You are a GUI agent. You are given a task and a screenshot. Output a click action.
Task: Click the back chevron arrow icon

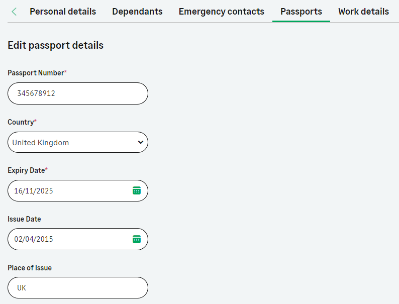click(14, 12)
